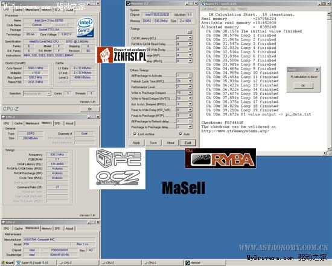Open Mainboard tab in CPU-Z Memory window
Image resolution: width=332 pixels, height=266 pixels.
pyautogui.click(x=32, y=123)
